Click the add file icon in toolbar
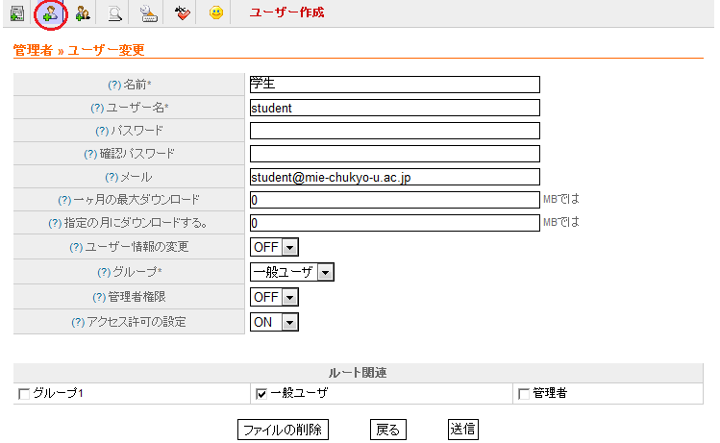Viewport: 720px width, 443px height. click(x=16, y=13)
